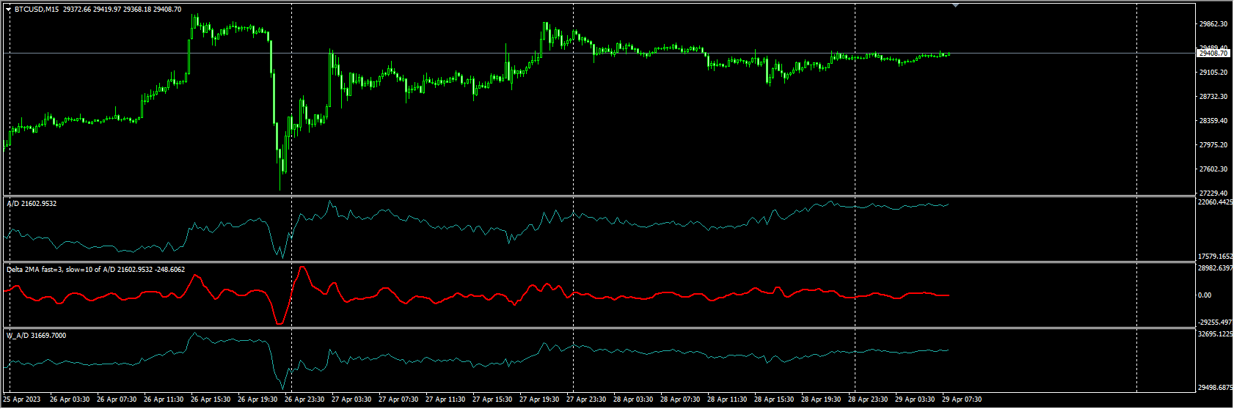Click the W_A/D 31669.7000 indicator label

click(x=37, y=336)
